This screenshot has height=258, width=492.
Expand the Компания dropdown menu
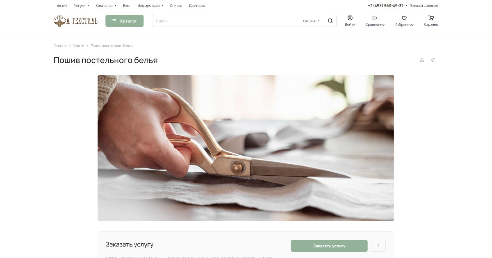pos(106,6)
